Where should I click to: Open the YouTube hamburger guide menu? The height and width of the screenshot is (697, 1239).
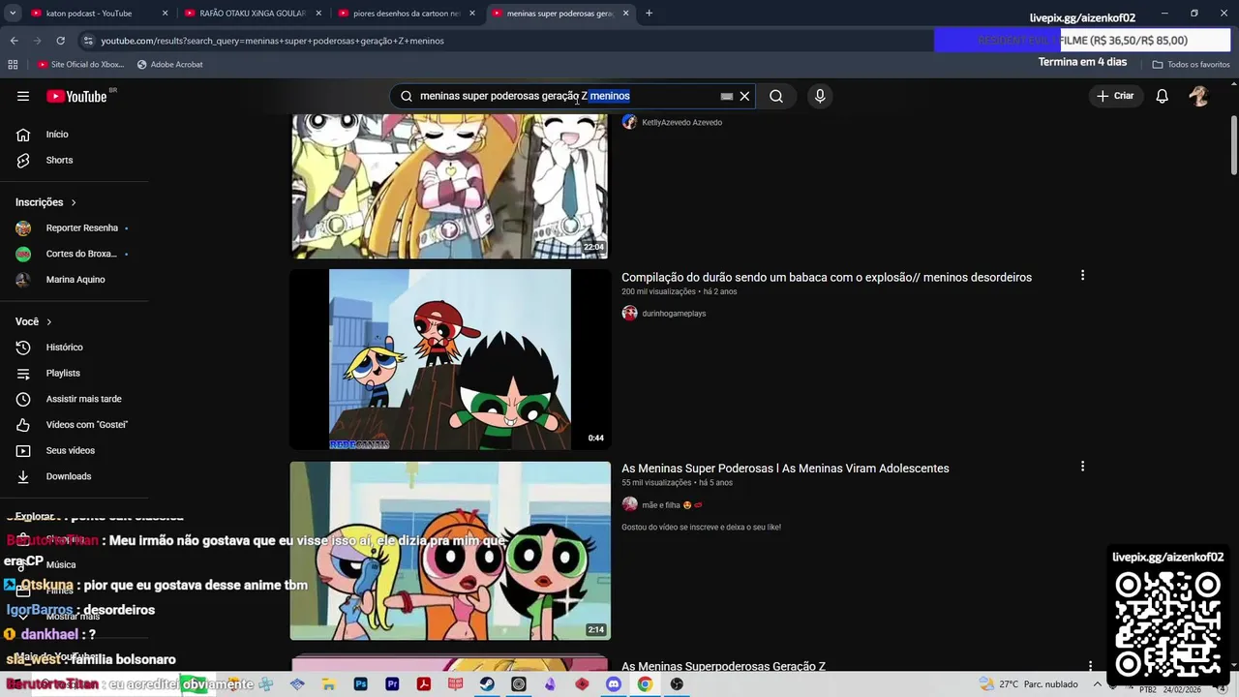tap(23, 96)
